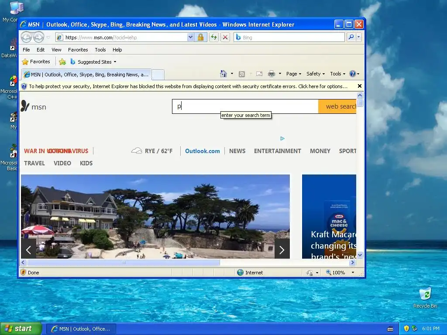The width and height of the screenshot is (447, 335).
Task: Open the Safety command bar menu
Action: [315, 74]
